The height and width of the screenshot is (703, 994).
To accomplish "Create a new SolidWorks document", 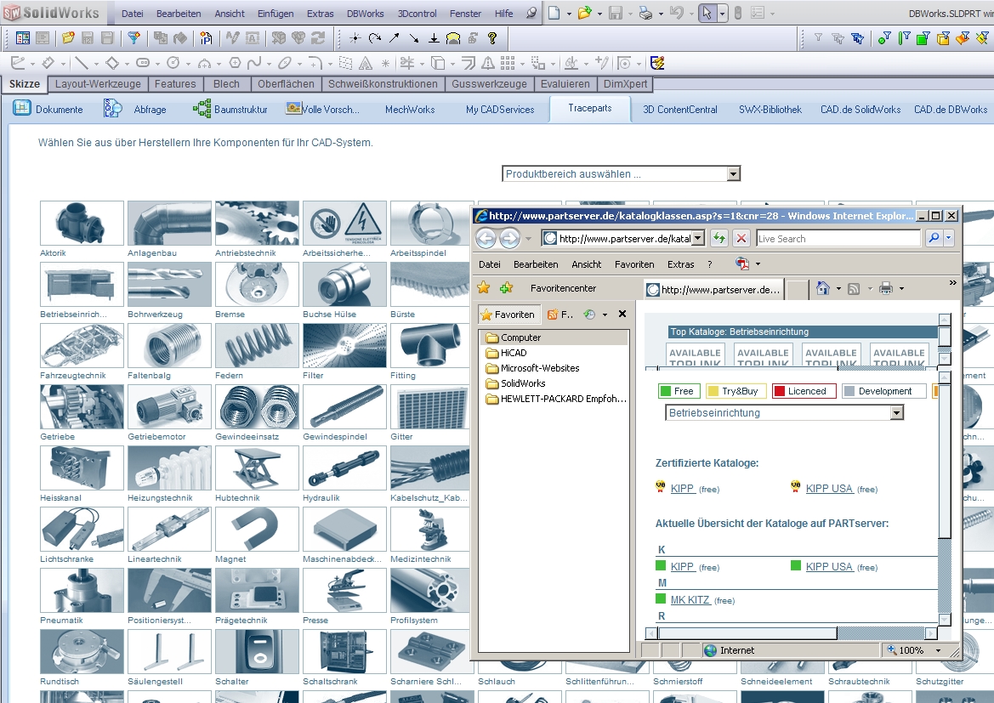I will tap(554, 13).
